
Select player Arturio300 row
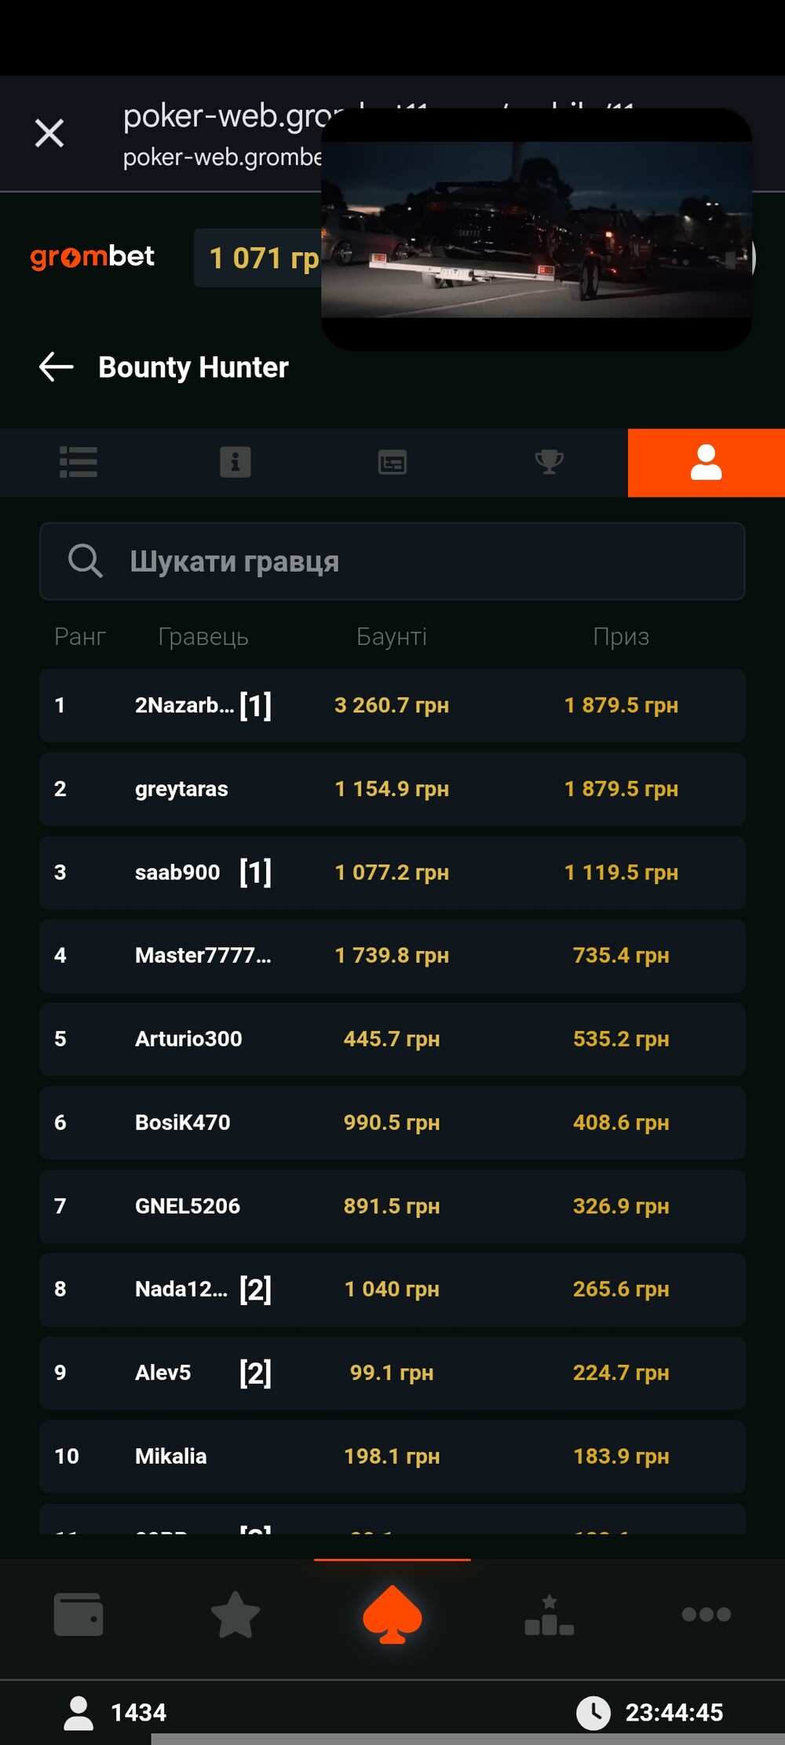coord(392,1039)
